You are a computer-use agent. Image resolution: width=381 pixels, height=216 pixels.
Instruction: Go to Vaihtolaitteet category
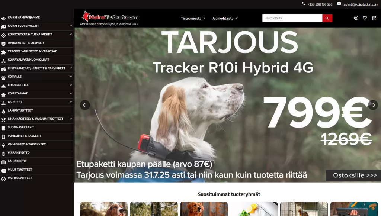[20, 178]
